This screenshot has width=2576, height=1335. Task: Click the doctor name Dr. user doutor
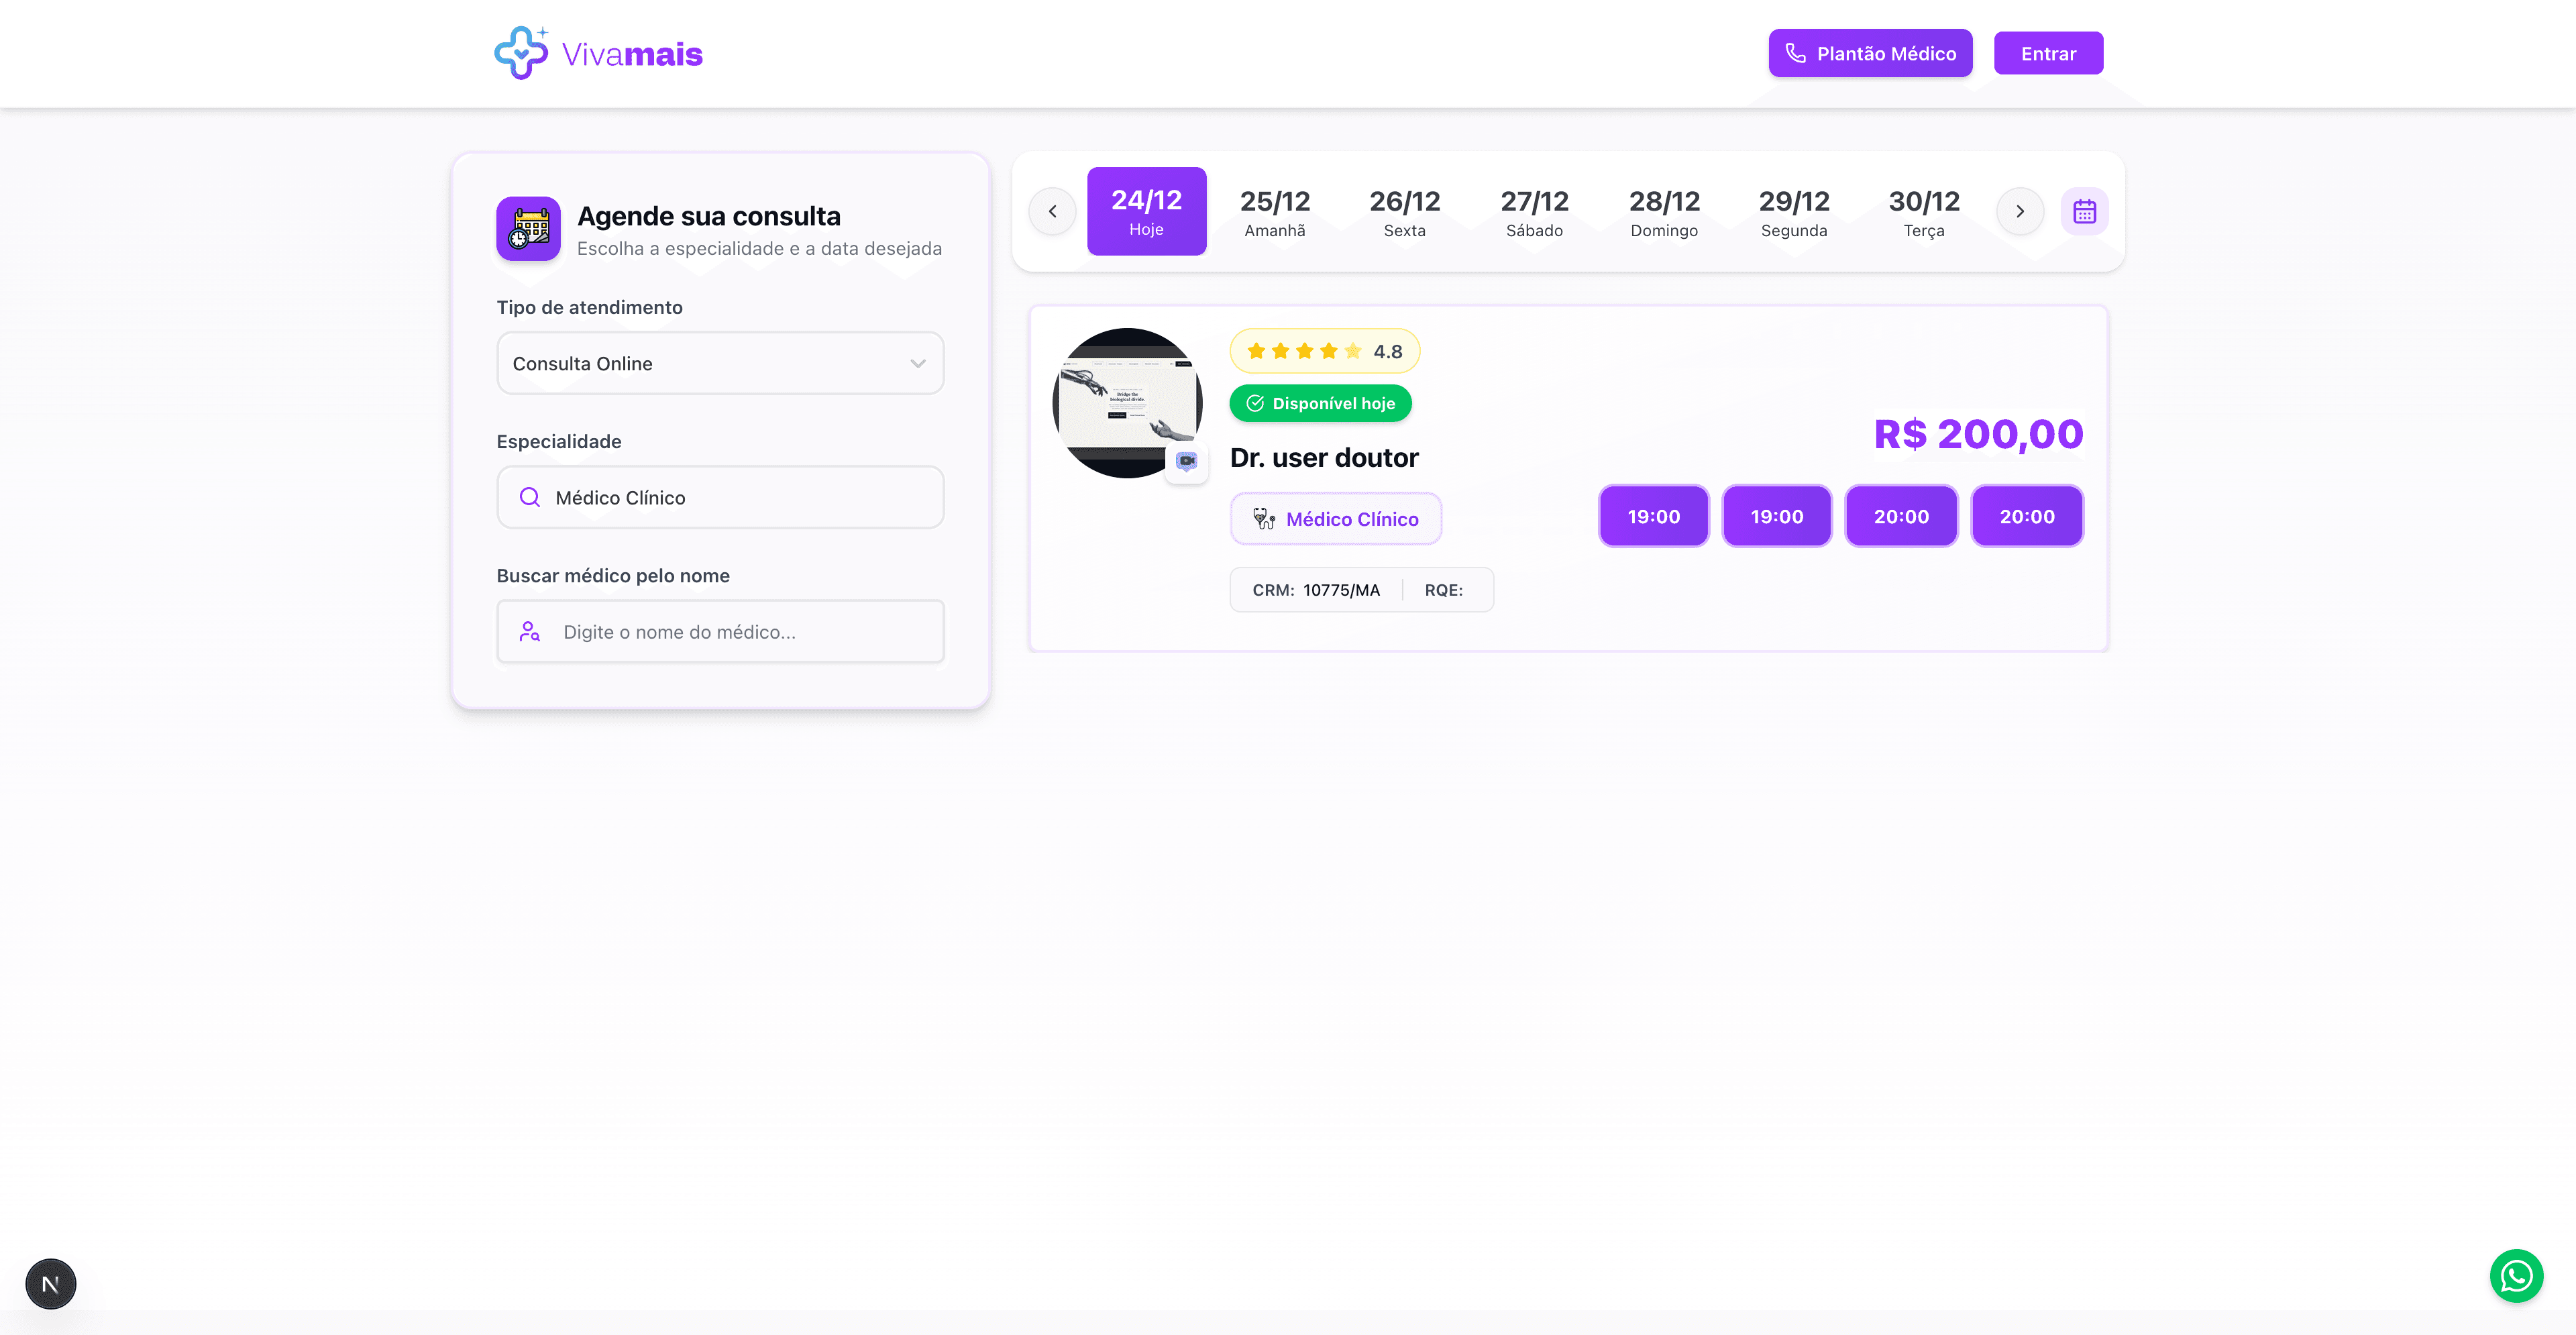point(1324,457)
